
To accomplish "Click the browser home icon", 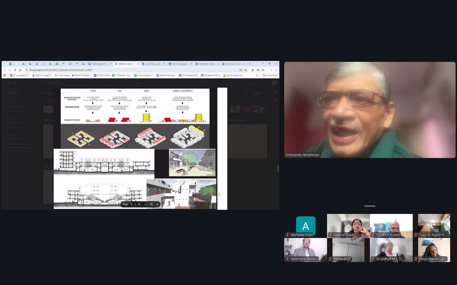I will click(x=20, y=70).
